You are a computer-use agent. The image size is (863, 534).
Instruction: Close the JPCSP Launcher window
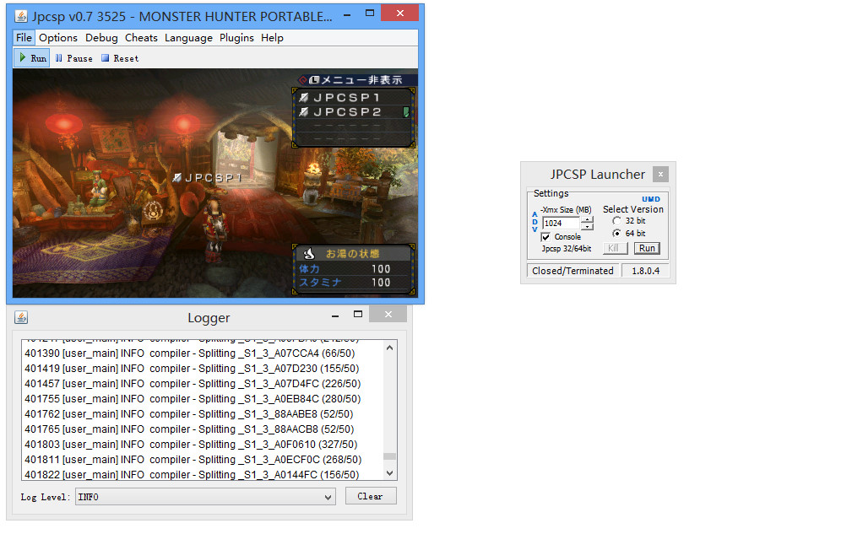[661, 175]
